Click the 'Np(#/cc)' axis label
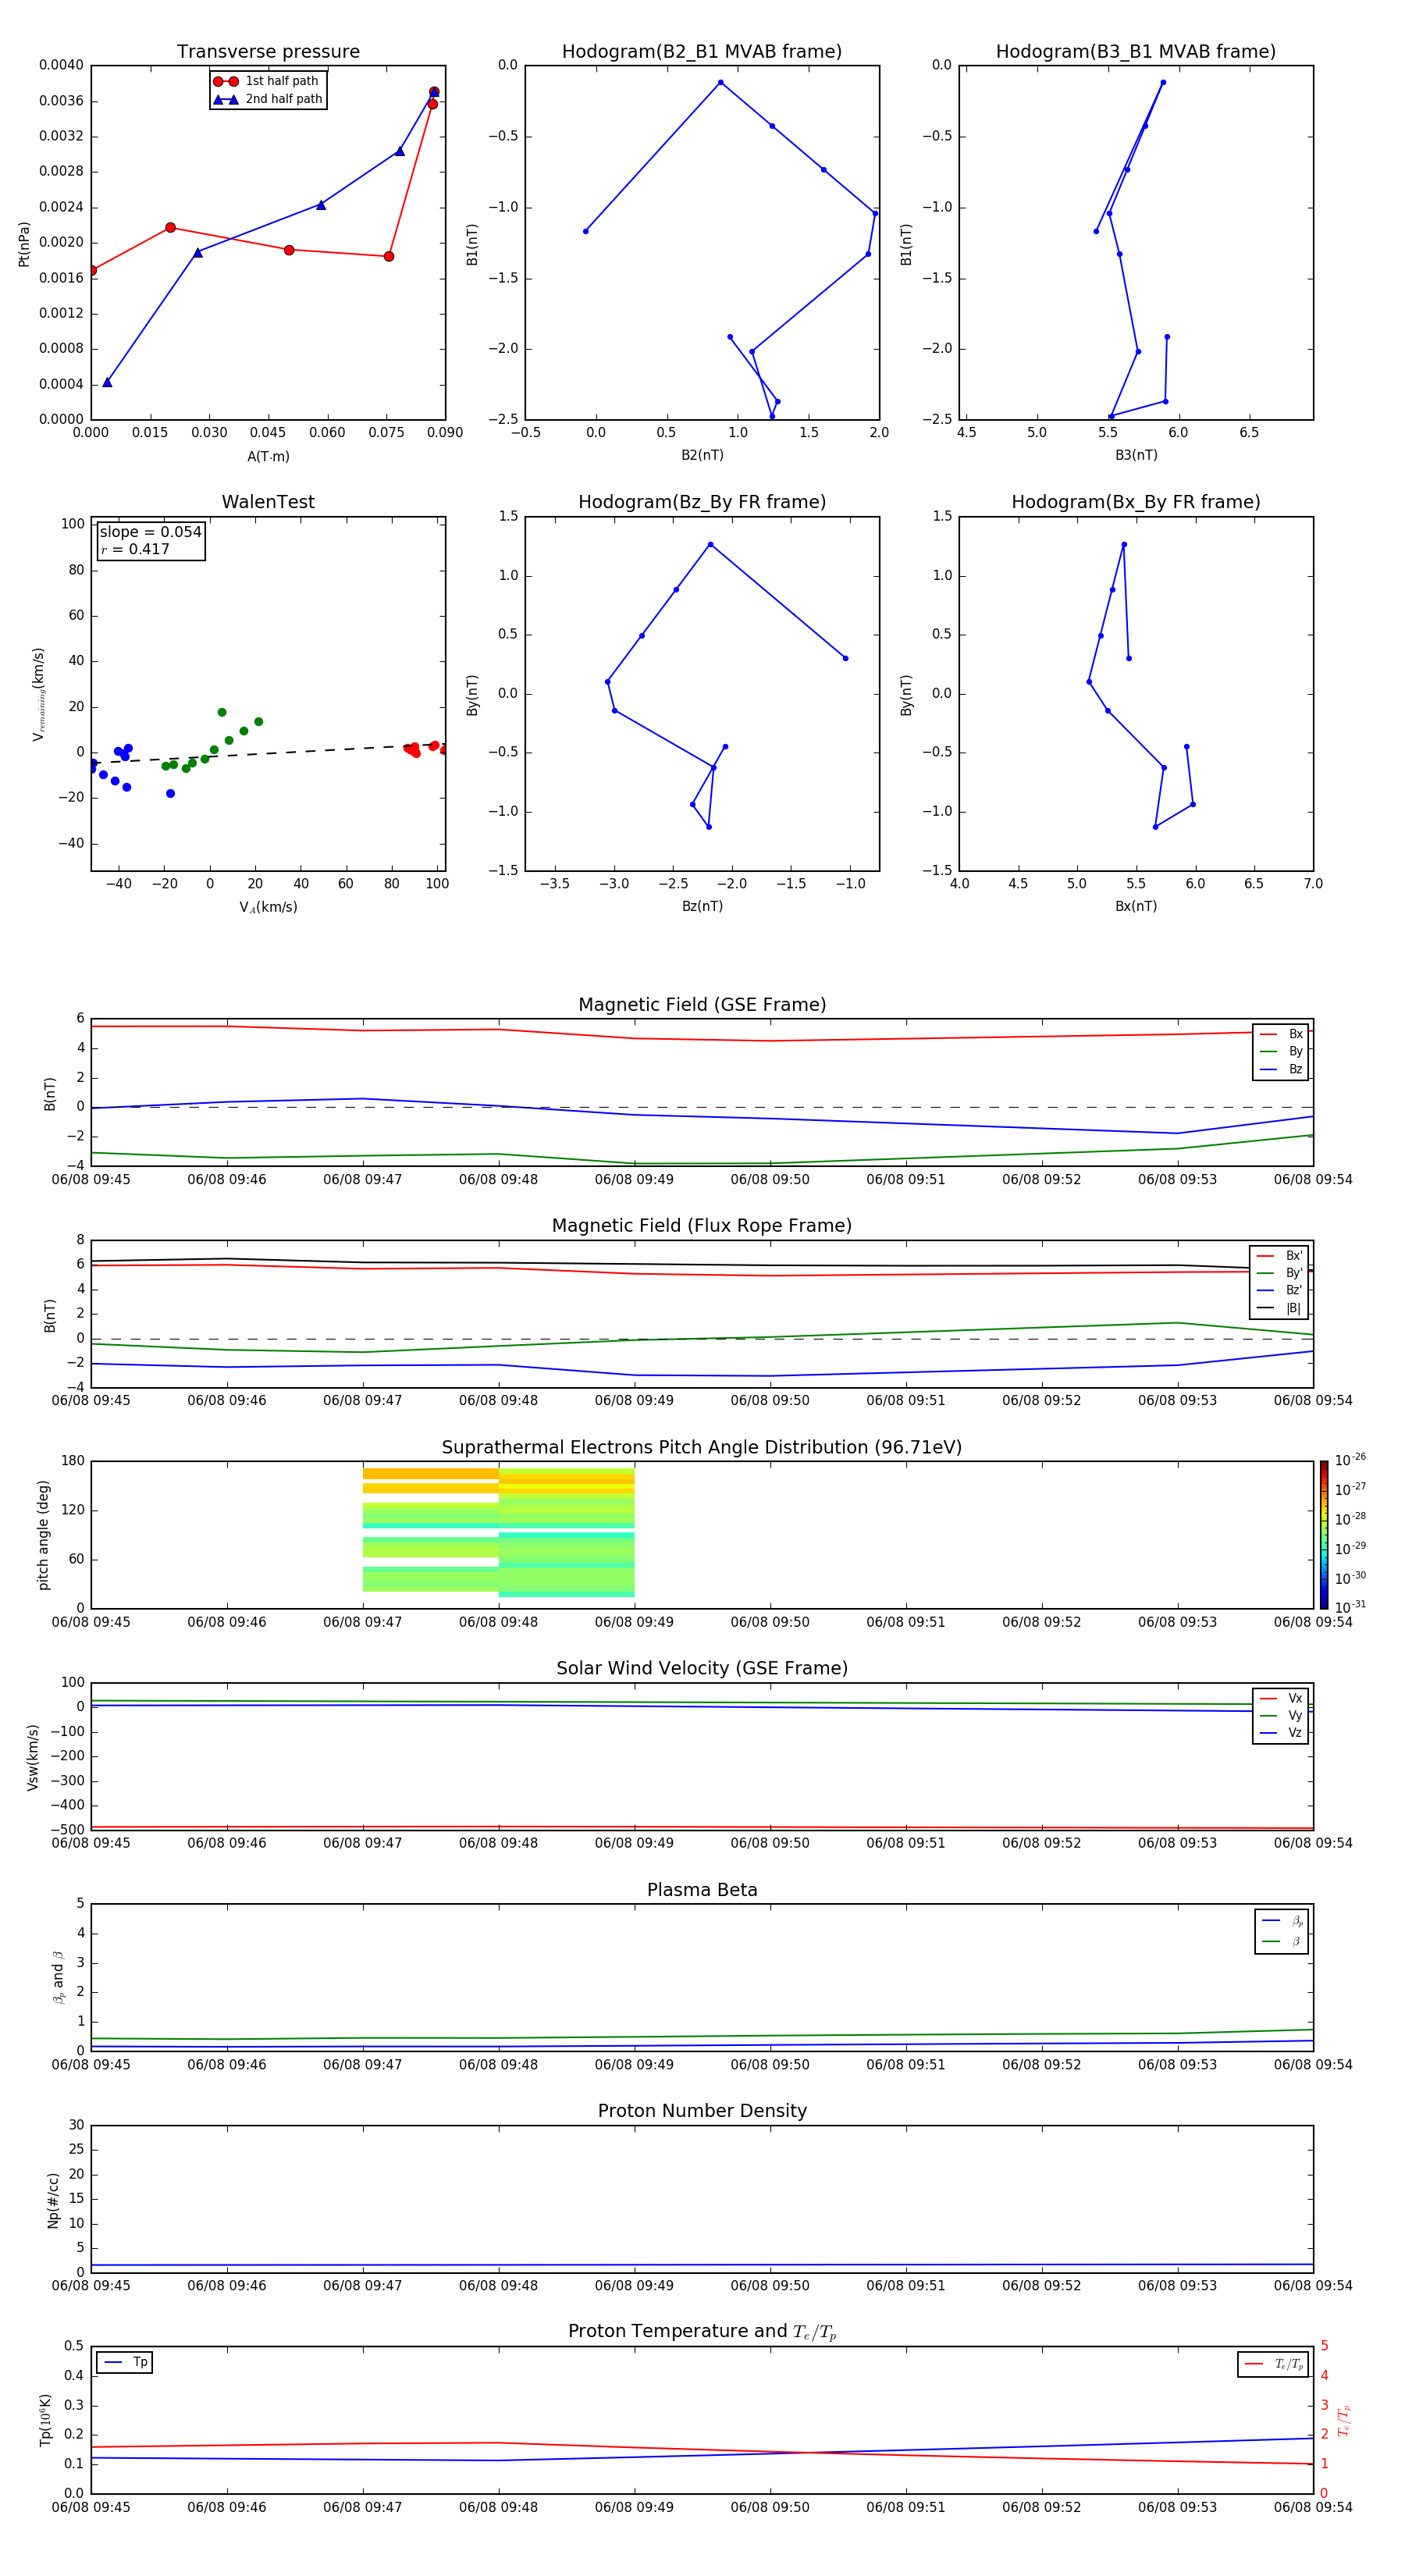Image resolution: width=1405 pixels, height=2576 pixels. 53,2199
